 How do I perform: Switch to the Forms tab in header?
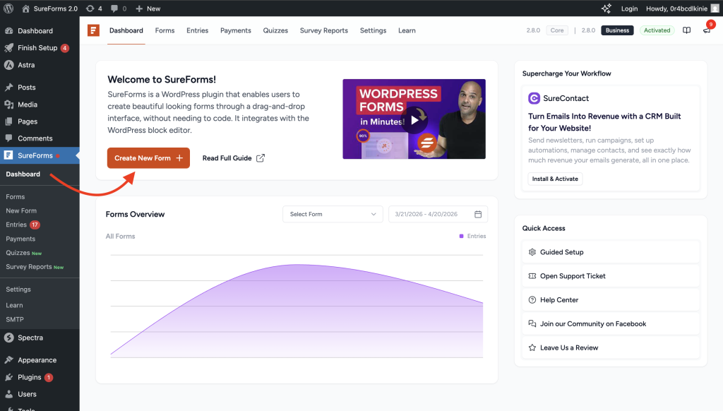pyautogui.click(x=165, y=30)
